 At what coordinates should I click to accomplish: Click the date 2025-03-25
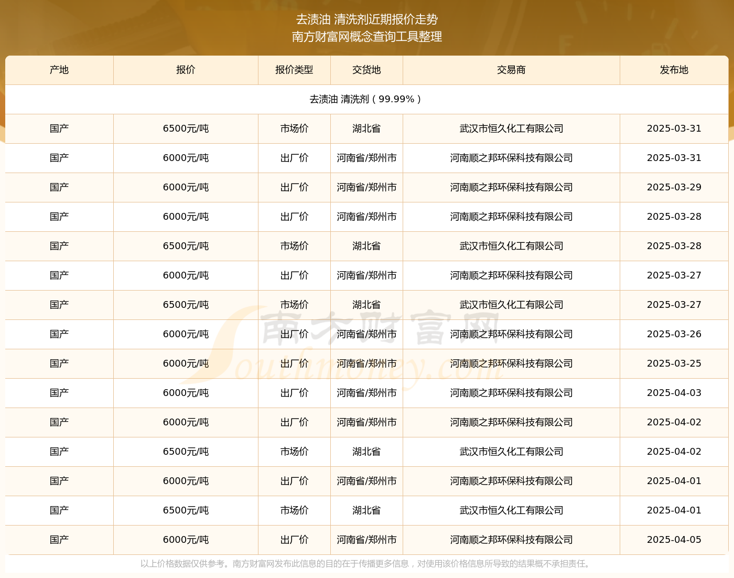(x=674, y=363)
